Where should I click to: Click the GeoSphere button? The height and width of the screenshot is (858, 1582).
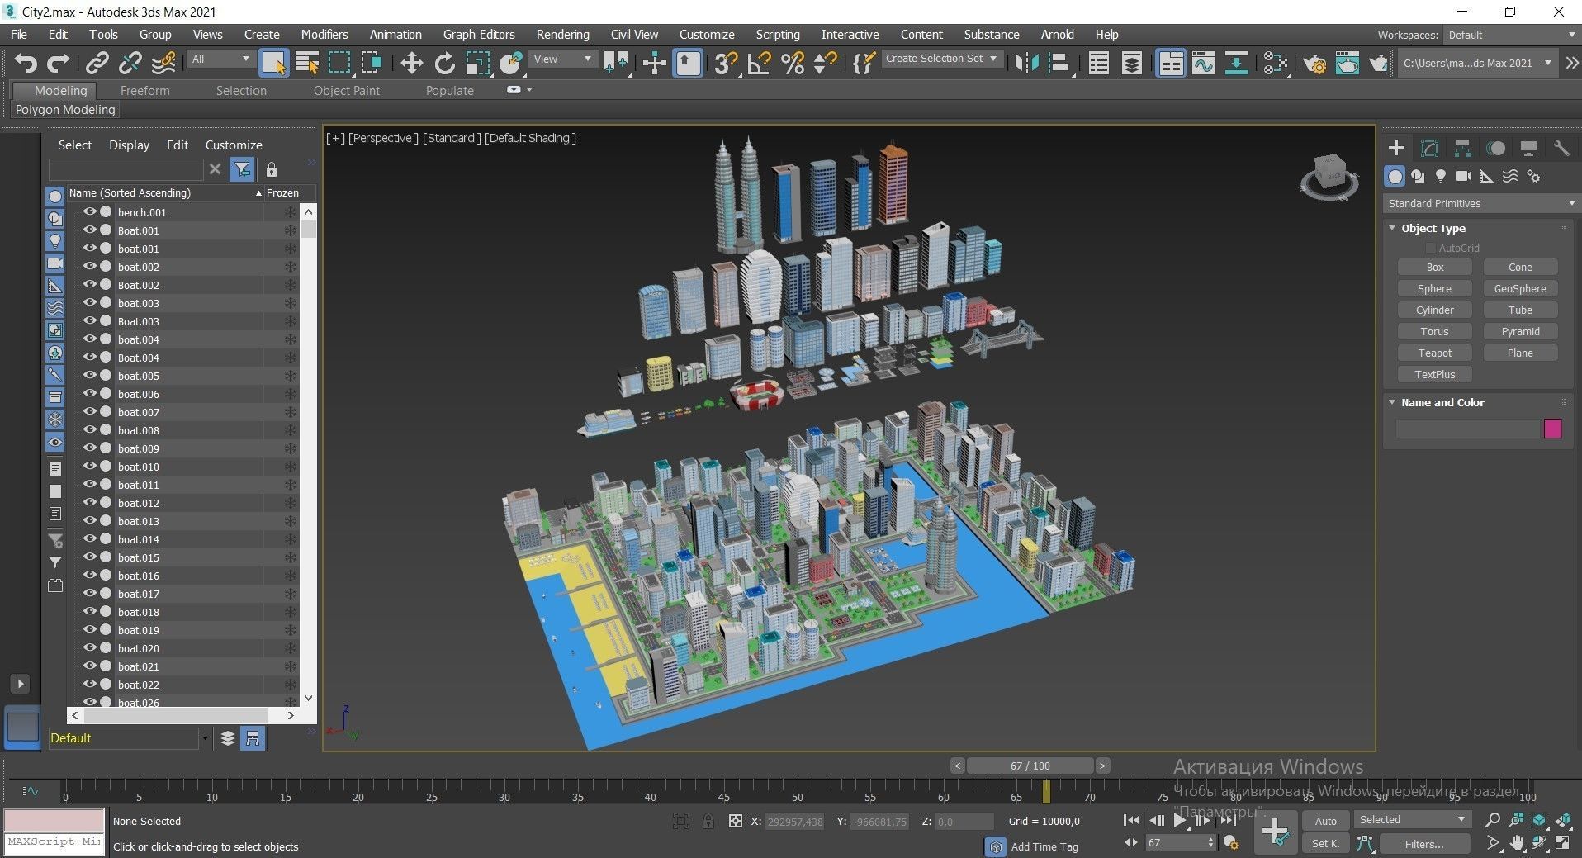coord(1520,288)
